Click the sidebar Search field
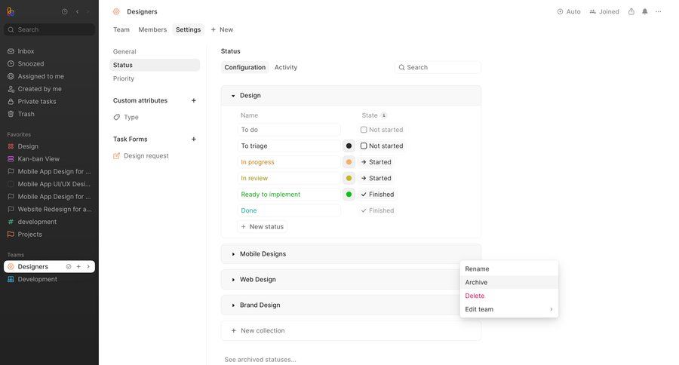Image resolution: width=679 pixels, height=365 pixels. 49,29
